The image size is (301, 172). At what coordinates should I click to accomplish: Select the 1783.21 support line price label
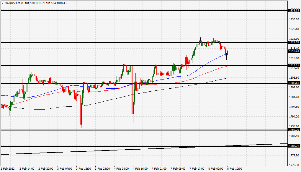(294, 146)
